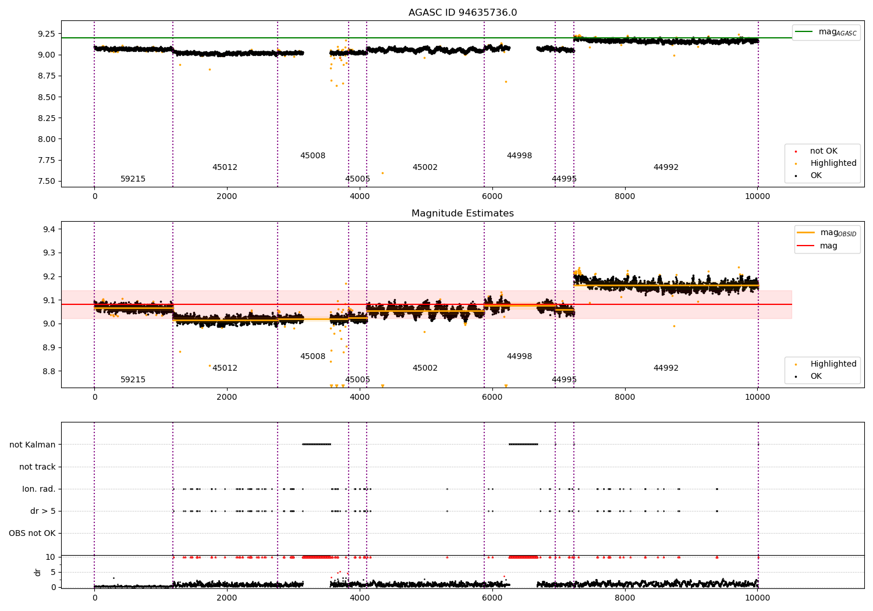Click obsid label 59215 in Magnitude Estimates panel
The image size is (873, 611).
pyautogui.click(x=133, y=380)
